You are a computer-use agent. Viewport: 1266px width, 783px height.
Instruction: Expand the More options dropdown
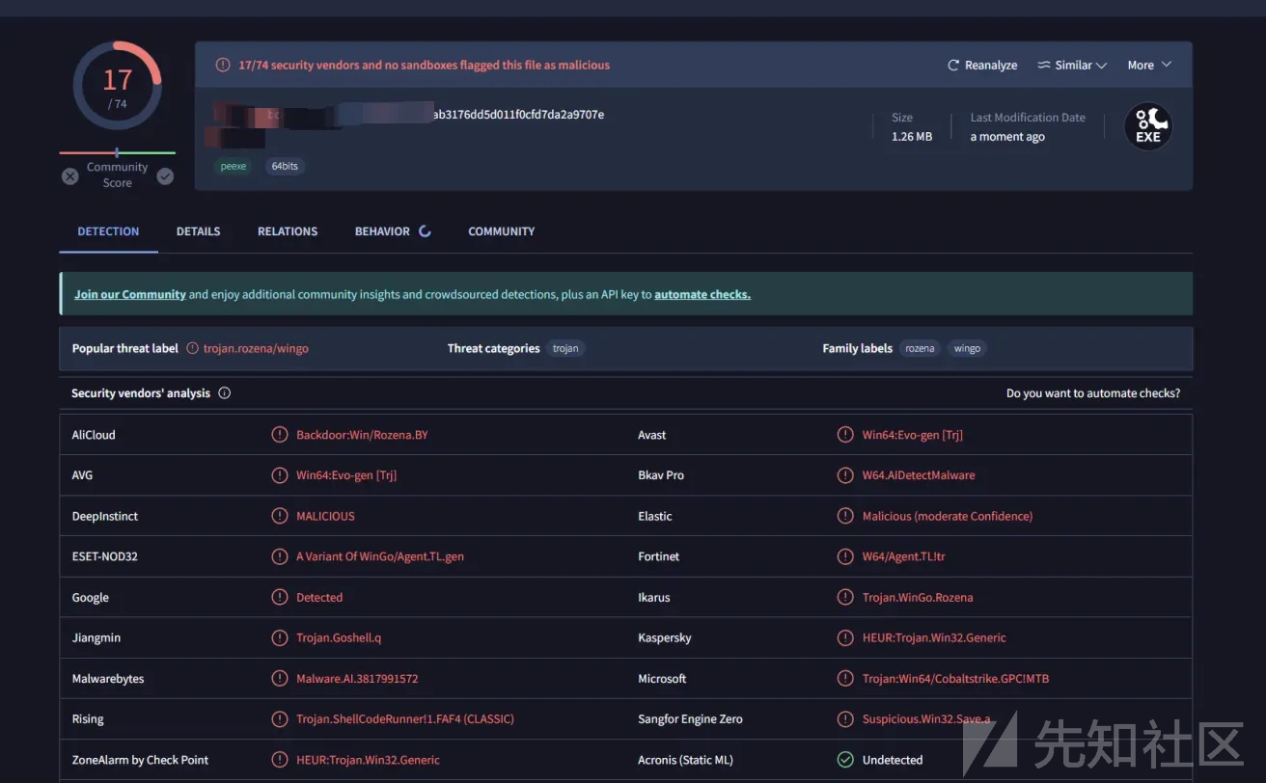coord(1149,66)
